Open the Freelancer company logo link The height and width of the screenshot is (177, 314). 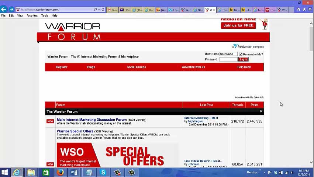tap(248, 46)
